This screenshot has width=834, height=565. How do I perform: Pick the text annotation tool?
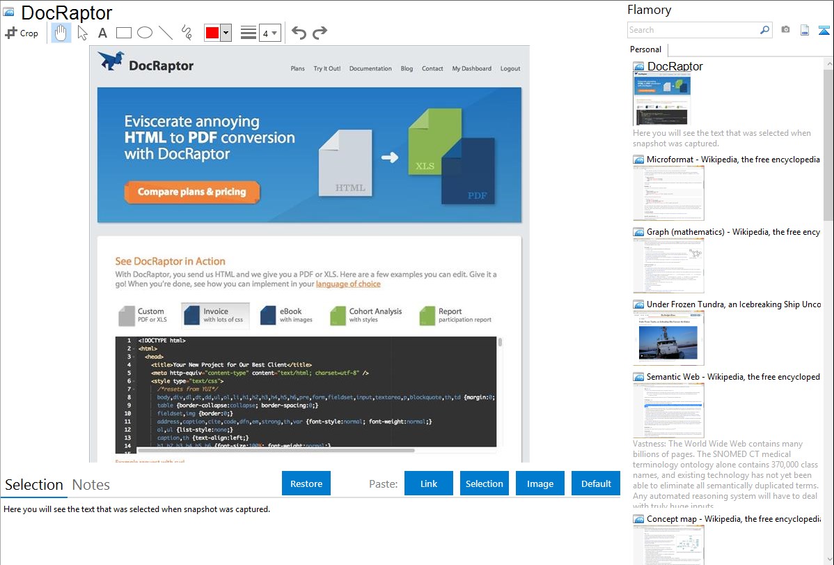coord(102,33)
